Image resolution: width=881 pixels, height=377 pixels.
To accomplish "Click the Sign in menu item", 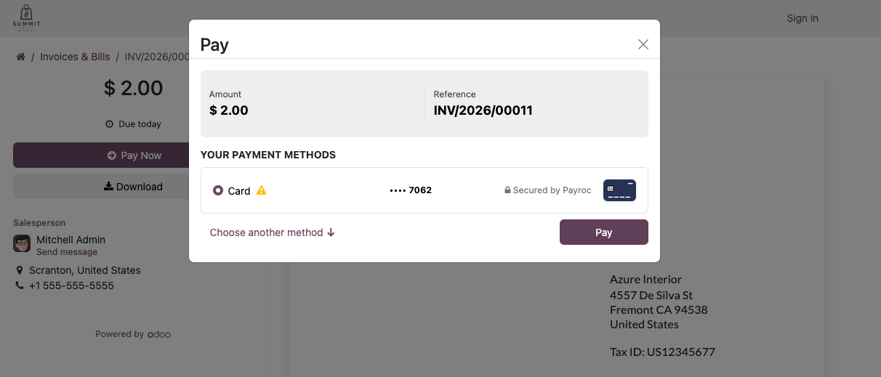I will pyautogui.click(x=802, y=18).
